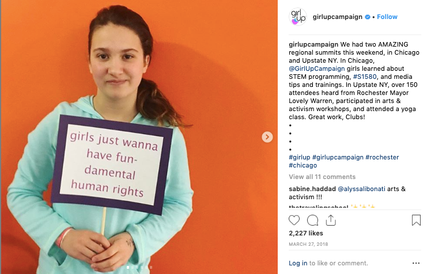
Task: Advance to the next carousel photo
Action: [267, 137]
